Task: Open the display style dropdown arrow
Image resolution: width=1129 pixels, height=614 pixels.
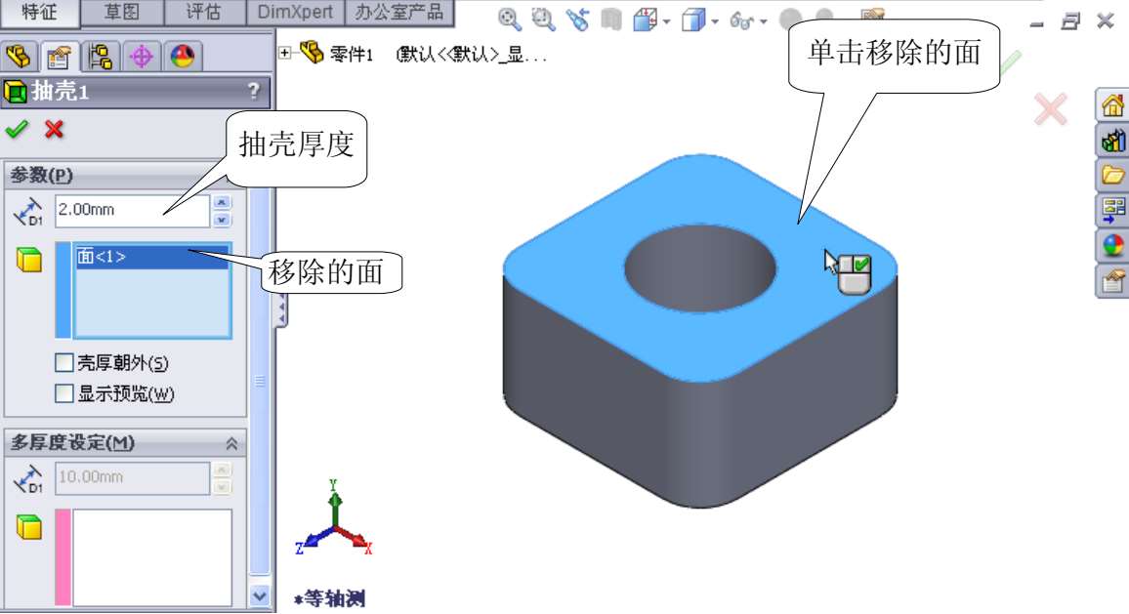Action: (x=715, y=21)
